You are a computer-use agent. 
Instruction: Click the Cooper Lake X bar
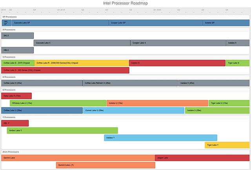tap(178, 43)
